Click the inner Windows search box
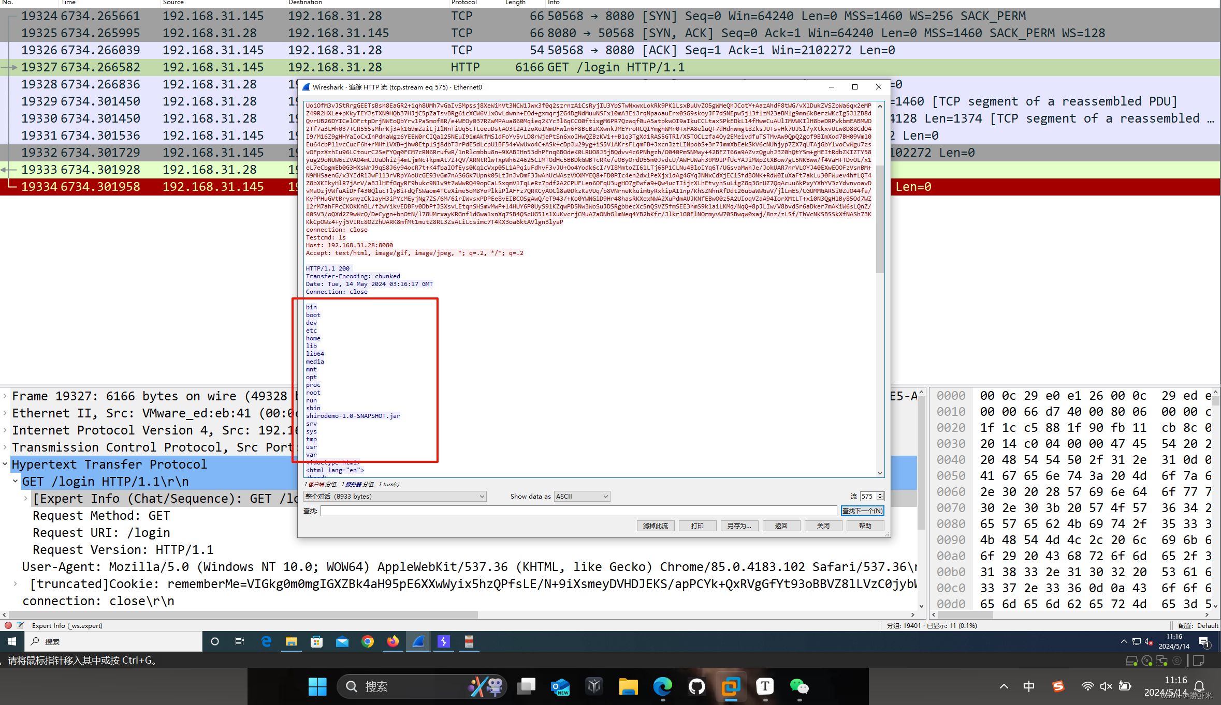 (114, 641)
